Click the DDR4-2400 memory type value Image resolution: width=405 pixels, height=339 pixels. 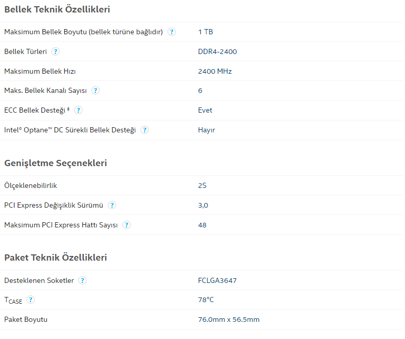(217, 51)
